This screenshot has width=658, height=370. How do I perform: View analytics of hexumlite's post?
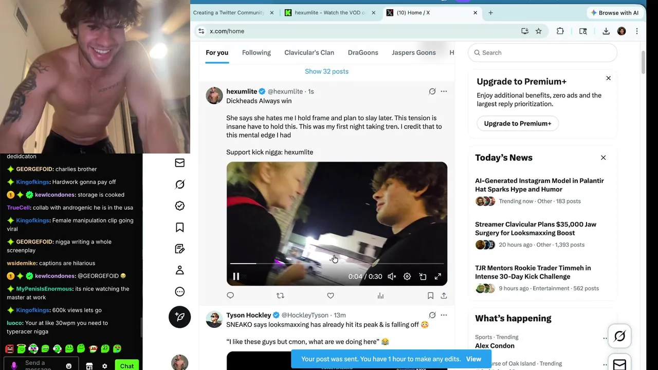380,295
